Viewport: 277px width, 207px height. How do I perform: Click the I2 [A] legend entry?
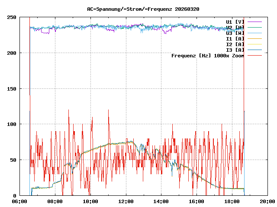coord(235,44)
